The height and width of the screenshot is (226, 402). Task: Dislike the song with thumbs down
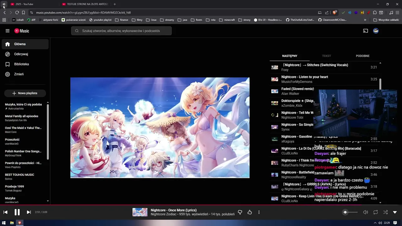240,212
